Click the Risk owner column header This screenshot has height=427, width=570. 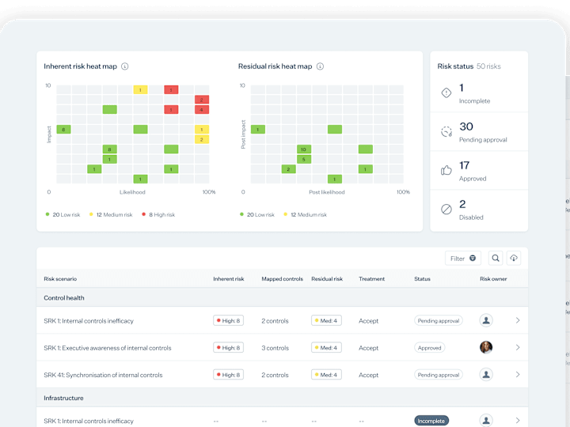tap(493, 279)
